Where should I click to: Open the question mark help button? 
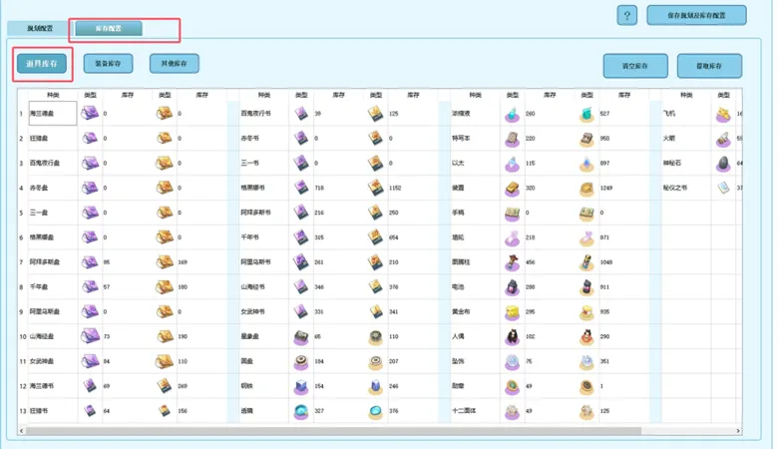pyautogui.click(x=627, y=15)
